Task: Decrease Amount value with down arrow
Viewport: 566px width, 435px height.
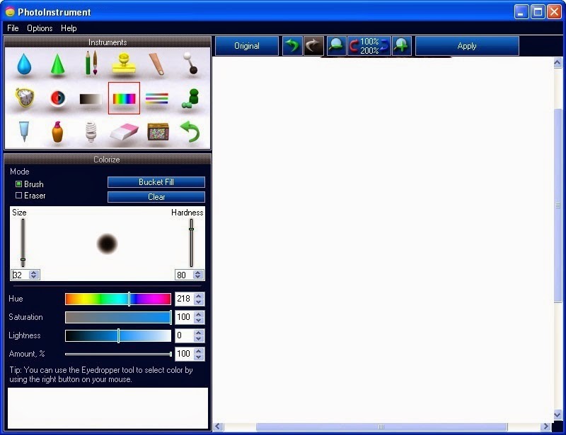Action: pos(199,357)
